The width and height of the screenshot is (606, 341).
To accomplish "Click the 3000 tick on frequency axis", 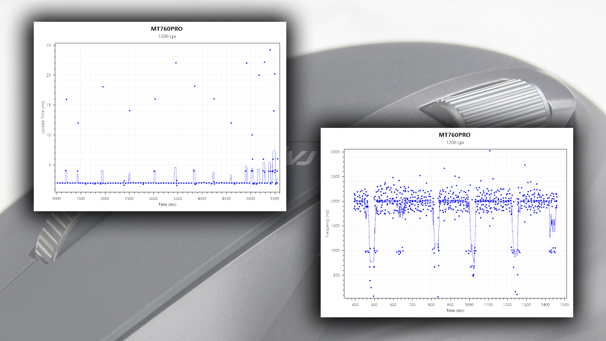I will pos(335,152).
